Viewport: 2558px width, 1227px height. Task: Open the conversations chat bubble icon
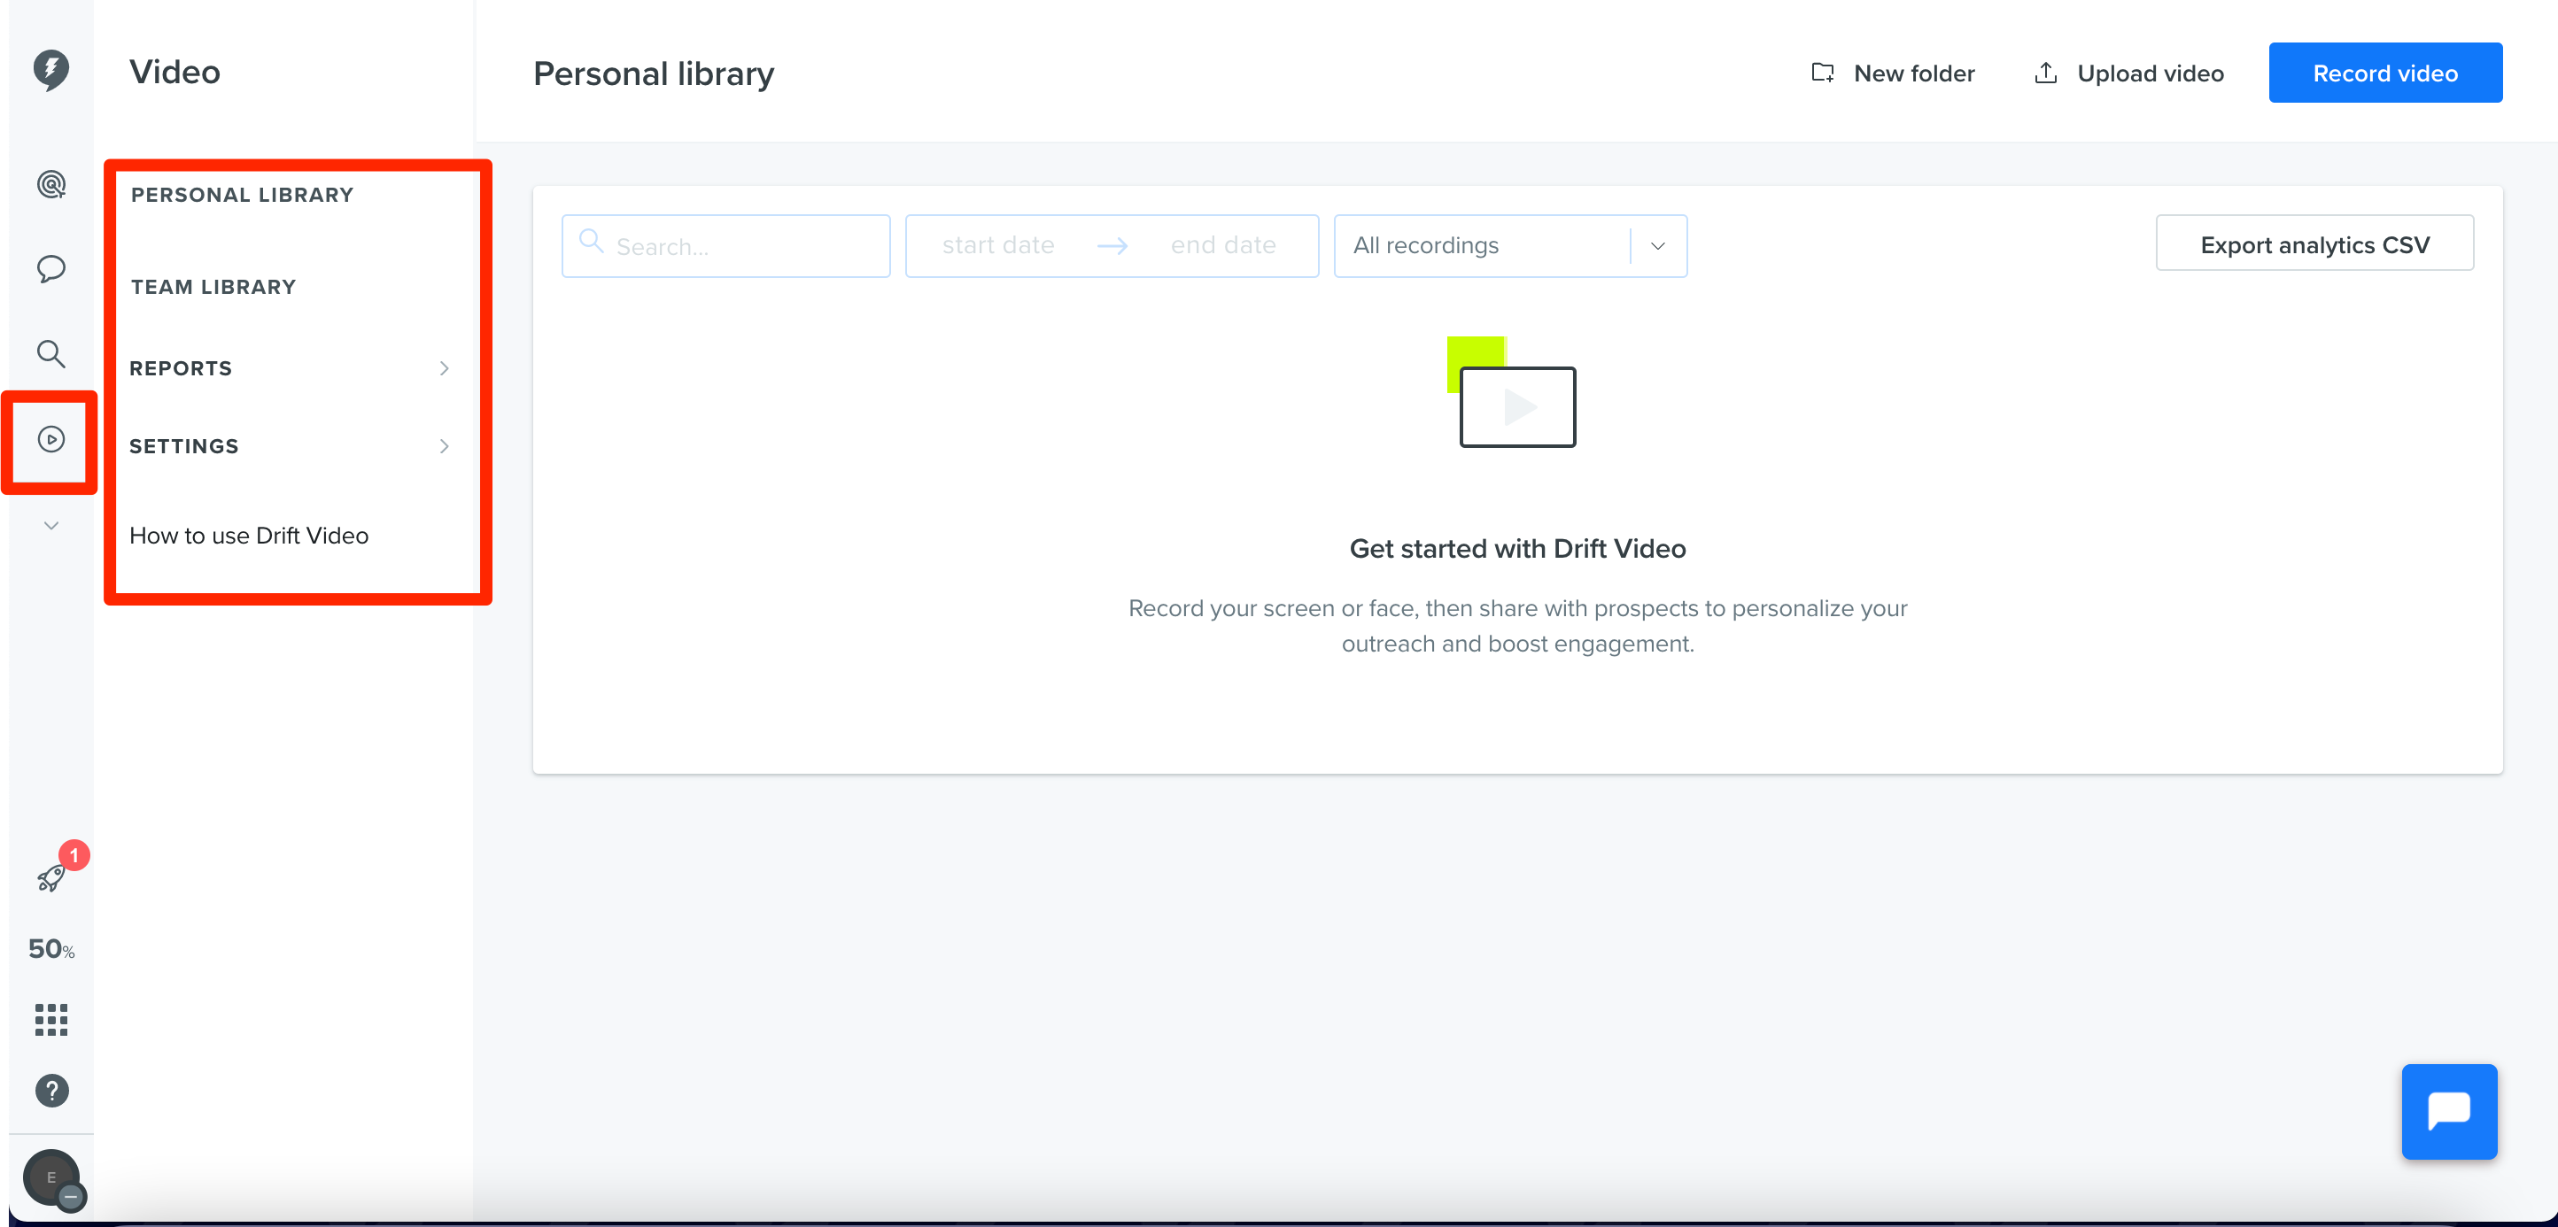50,269
